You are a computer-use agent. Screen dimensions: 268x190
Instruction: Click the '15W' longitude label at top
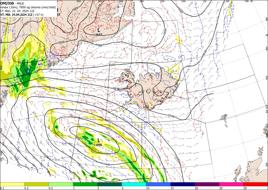pyautogui.click(x=162, y=1)
